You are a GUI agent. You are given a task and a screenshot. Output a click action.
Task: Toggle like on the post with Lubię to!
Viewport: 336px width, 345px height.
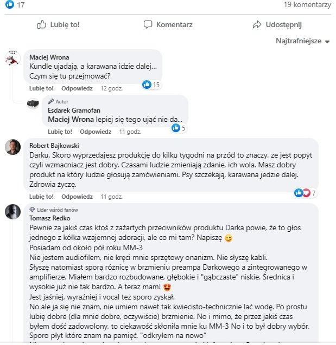tap(58, 24)
